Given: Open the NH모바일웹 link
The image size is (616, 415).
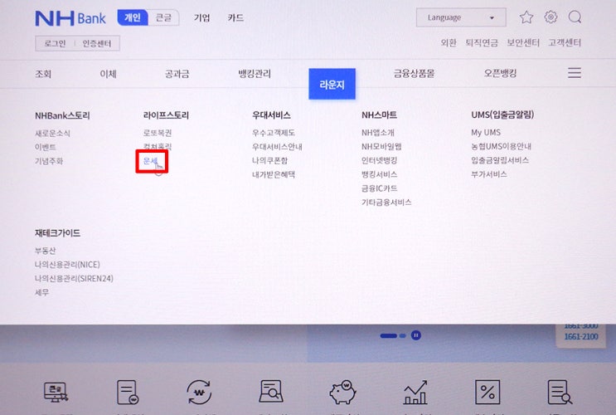Looking at the screenshot, I should pos(381,147).
